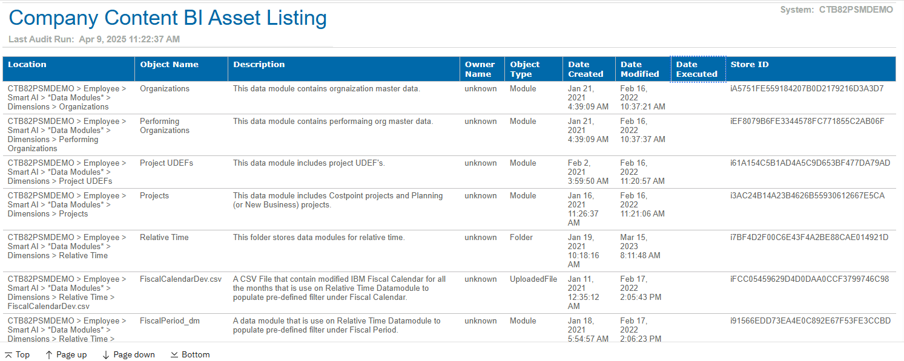The width and height of the screenshot is (904, 361).
Task: Click the Object Type column header
Action: pos(524,69)
